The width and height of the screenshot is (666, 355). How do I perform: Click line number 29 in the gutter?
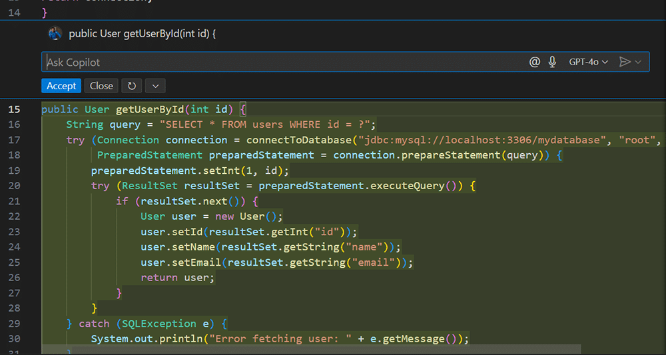point(14,324)
